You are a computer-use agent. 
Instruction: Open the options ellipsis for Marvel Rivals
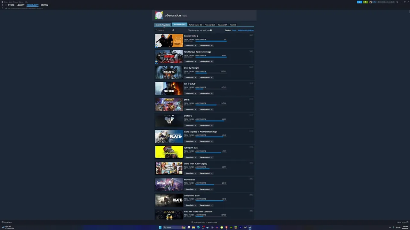point(251,179)
